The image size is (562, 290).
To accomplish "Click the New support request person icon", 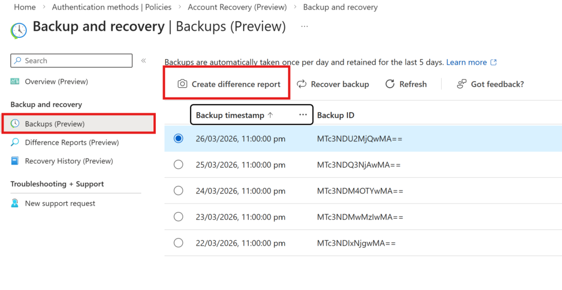I will tap(15, 203).
